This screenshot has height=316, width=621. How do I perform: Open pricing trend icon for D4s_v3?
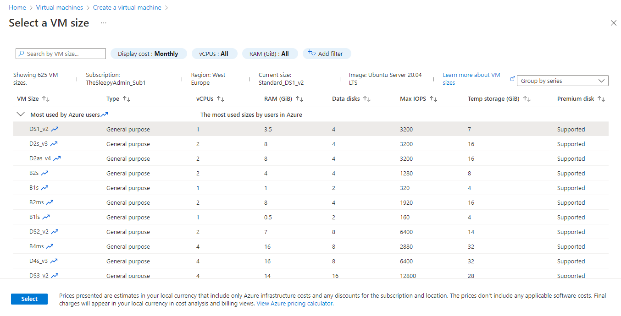pyautogui.click(x=53, y=261)
